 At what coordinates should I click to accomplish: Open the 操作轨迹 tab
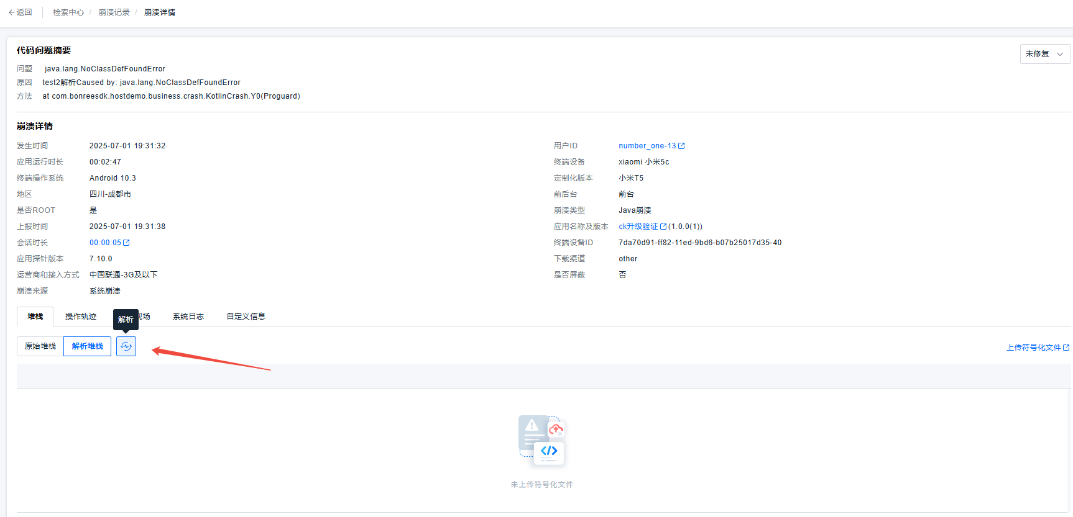(x=81, y=317)
